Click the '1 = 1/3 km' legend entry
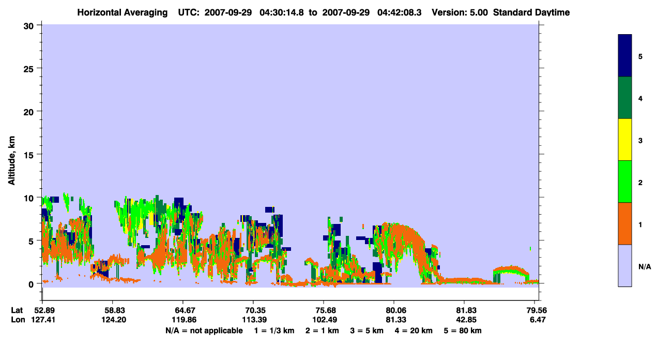The height and width of the screenshot is (345, 672). [x=274, y=331]
